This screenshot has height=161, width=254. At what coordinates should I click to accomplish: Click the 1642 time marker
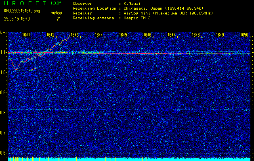pos(50,35)
